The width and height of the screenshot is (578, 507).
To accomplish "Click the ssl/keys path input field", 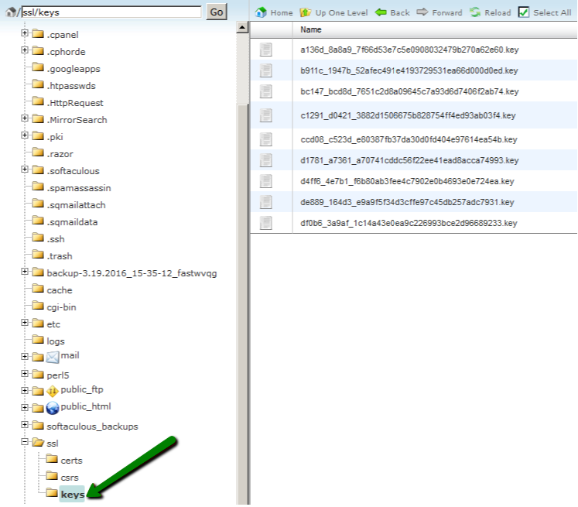I will coord(111,12).
